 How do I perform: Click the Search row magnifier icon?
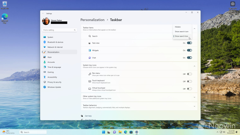click(x=90, y=36)
